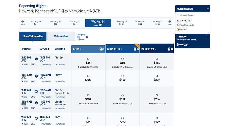Open View seats for flight 2091

pyautogui.click(x=46, y=64)
